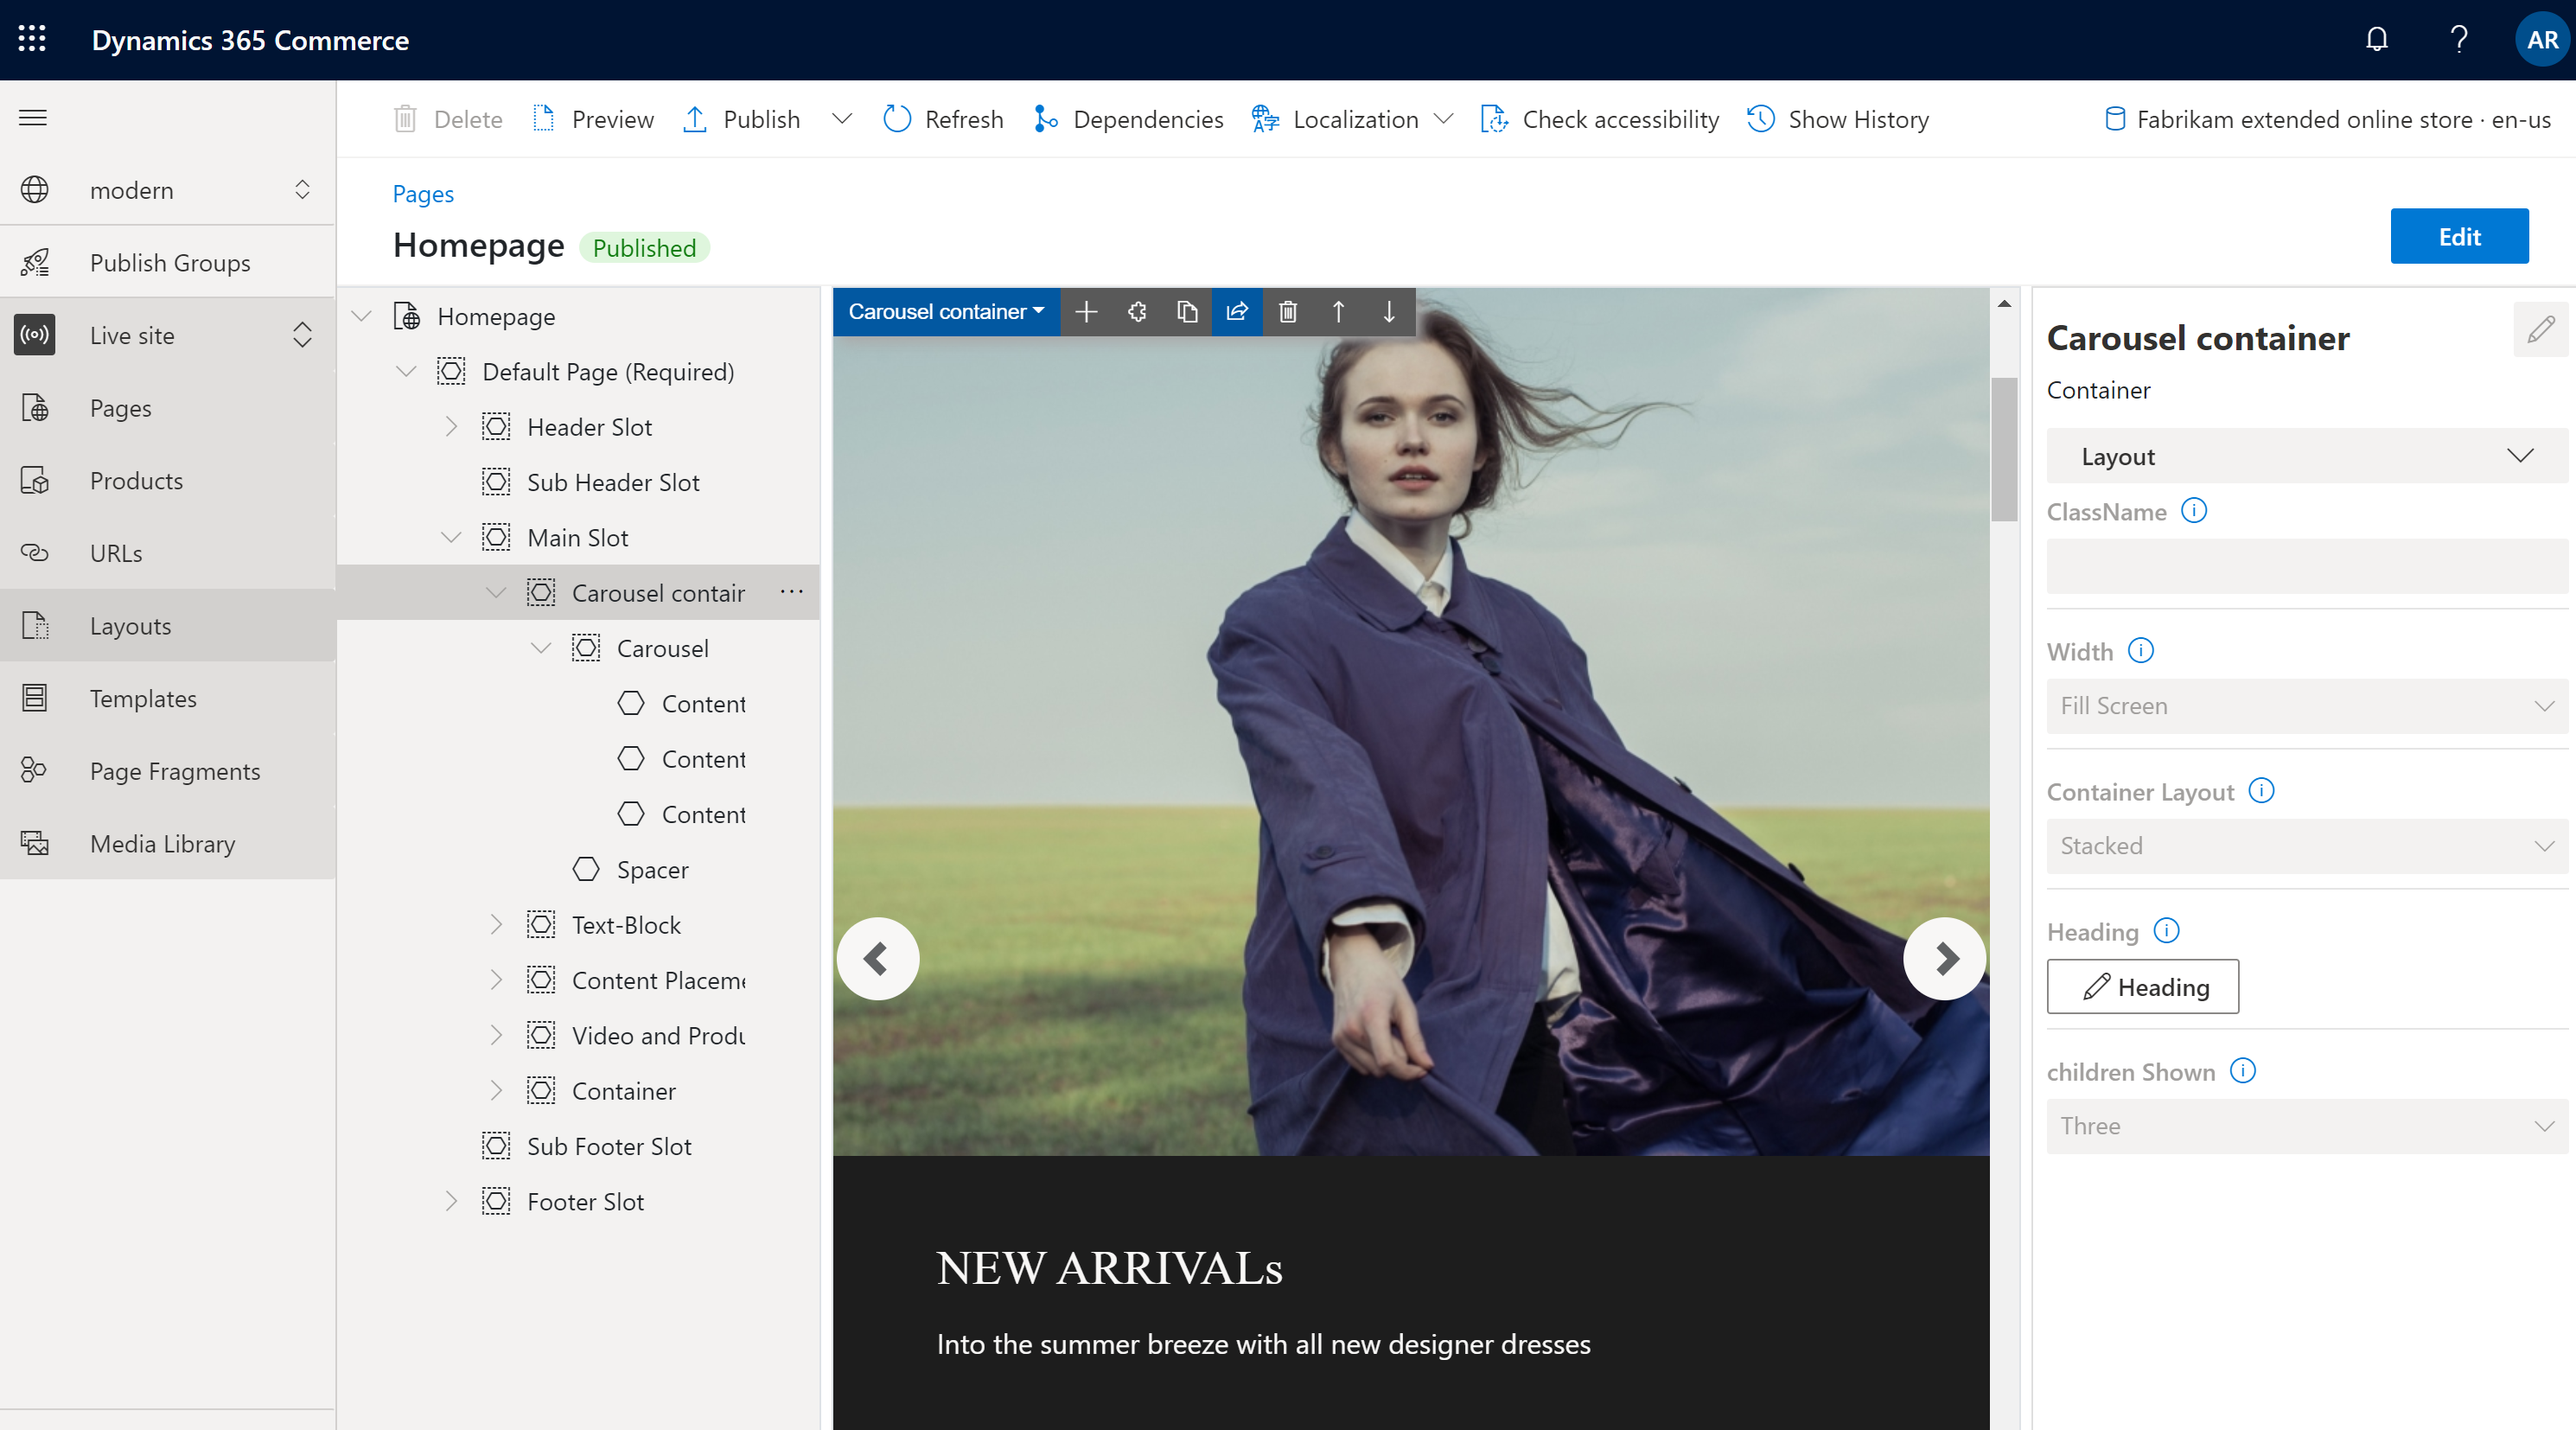The height and width of the screenshot is (1430, 2576).
Task: Toggle the Localization dropdown menu
Action: click(x=1444, y=118)
